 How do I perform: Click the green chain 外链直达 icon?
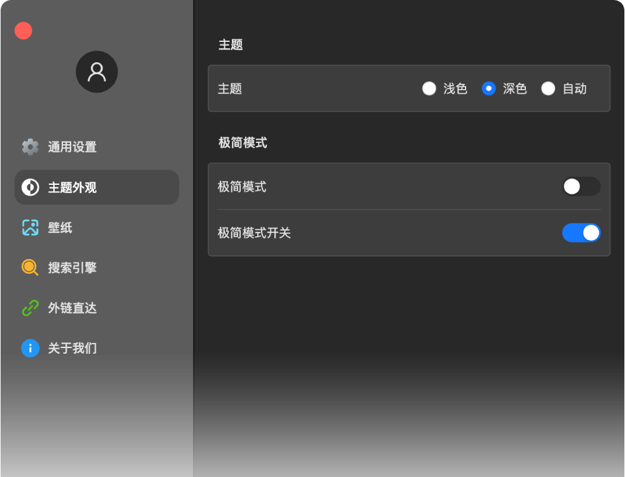point(30,308)
